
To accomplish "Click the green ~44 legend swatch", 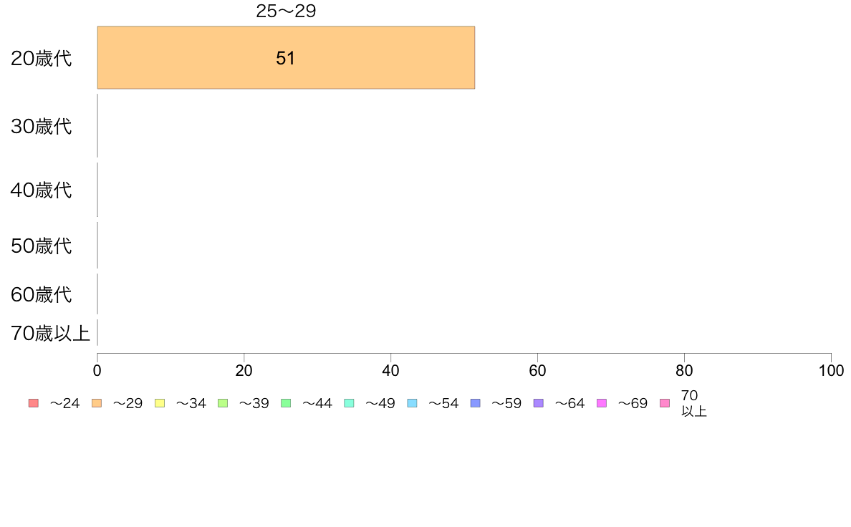I will pos(286,403).
